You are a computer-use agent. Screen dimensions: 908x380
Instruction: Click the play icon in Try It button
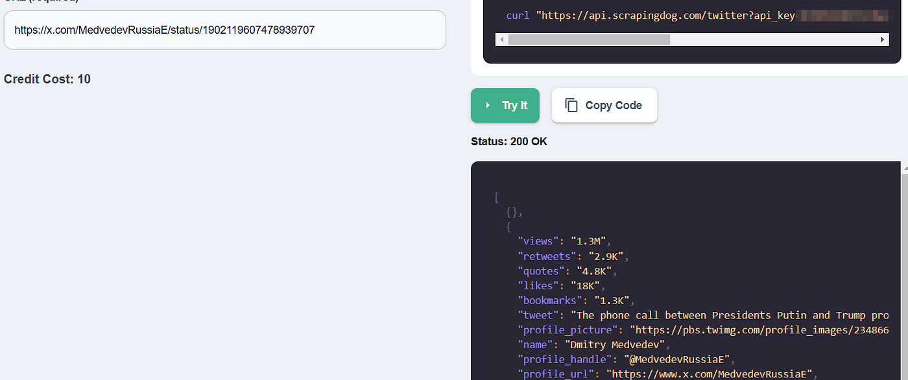pyautogui.click(x=488, y=106)
